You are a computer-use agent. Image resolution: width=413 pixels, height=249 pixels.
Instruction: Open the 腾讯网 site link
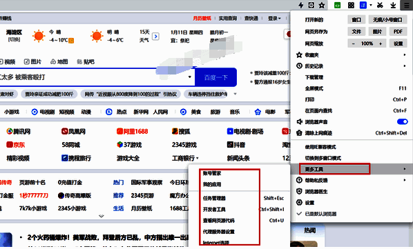pyautogui.click(x=19, y=131)
